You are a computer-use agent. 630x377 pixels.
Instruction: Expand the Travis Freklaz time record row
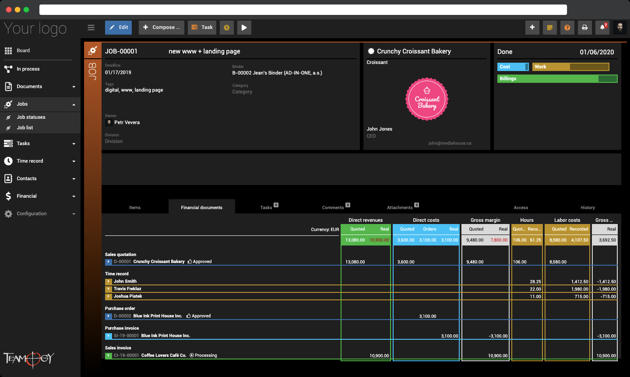[109, 289]
